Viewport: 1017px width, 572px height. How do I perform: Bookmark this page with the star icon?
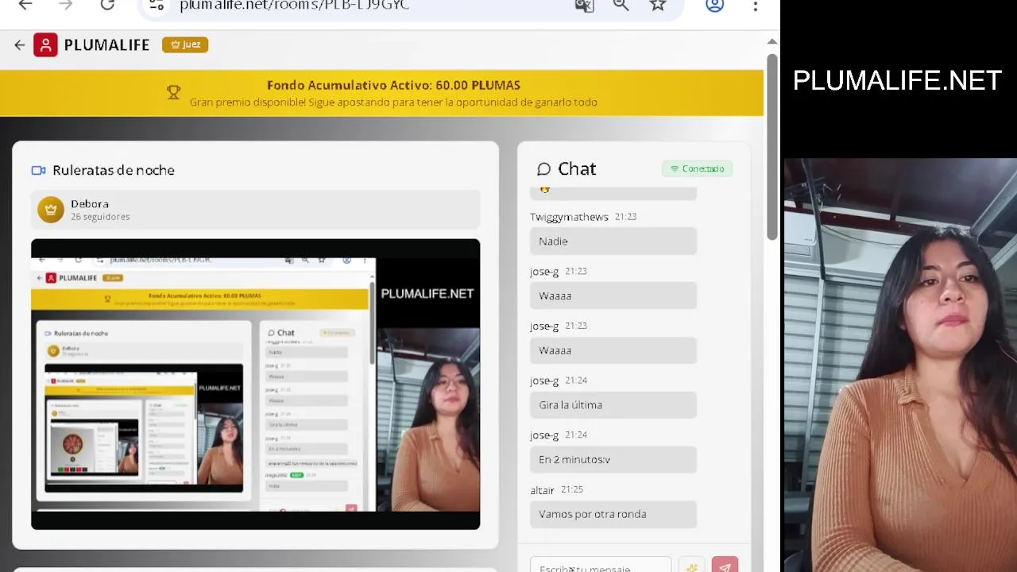(x=658, y=6)
